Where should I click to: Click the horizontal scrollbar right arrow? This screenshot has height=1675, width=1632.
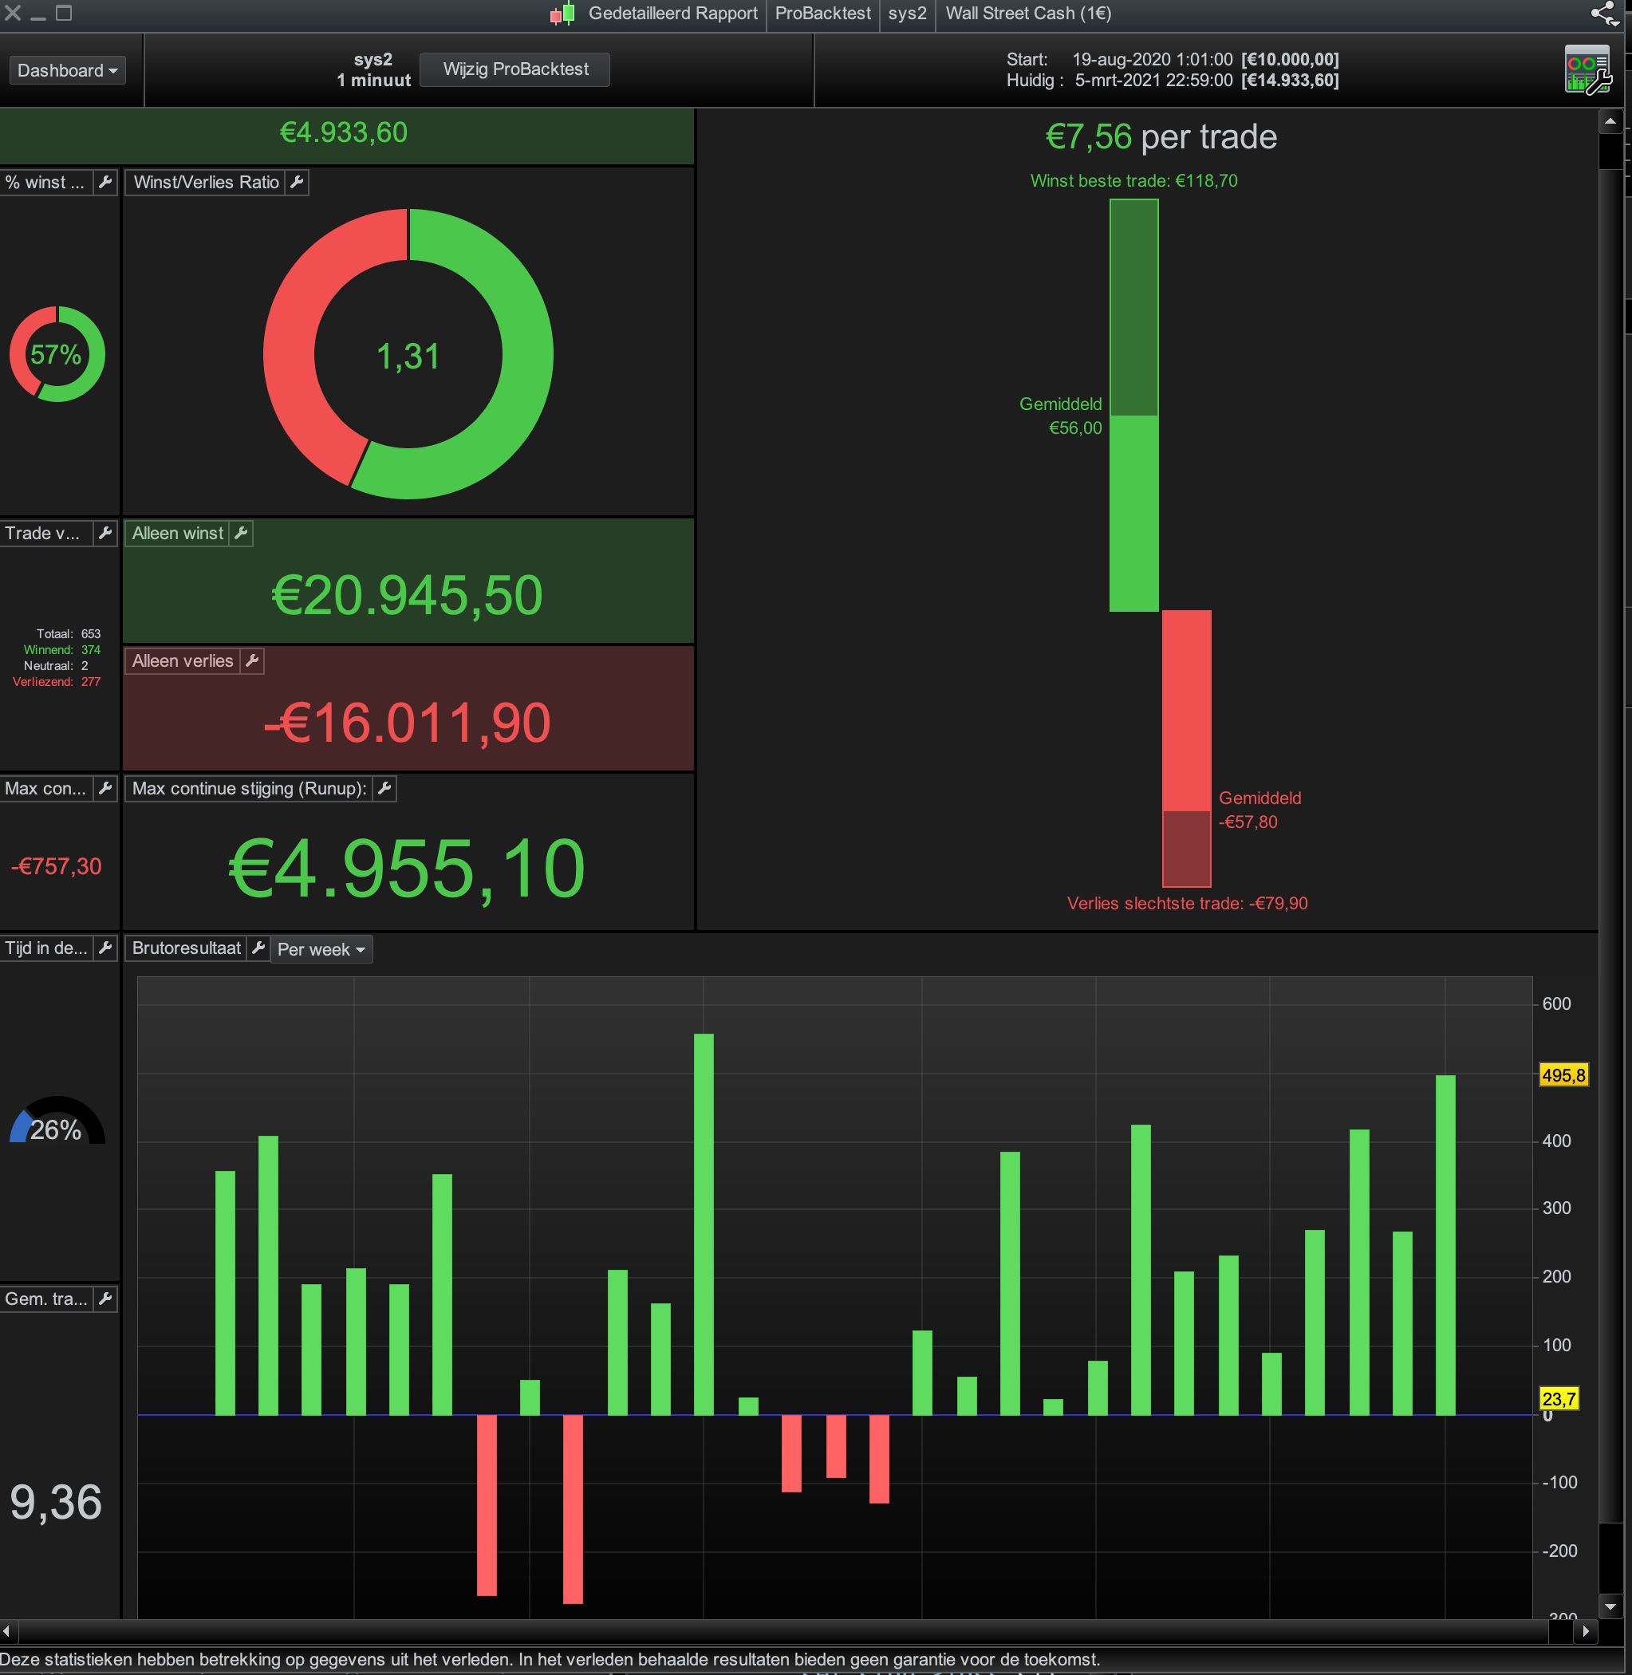coord(1586,1631)
